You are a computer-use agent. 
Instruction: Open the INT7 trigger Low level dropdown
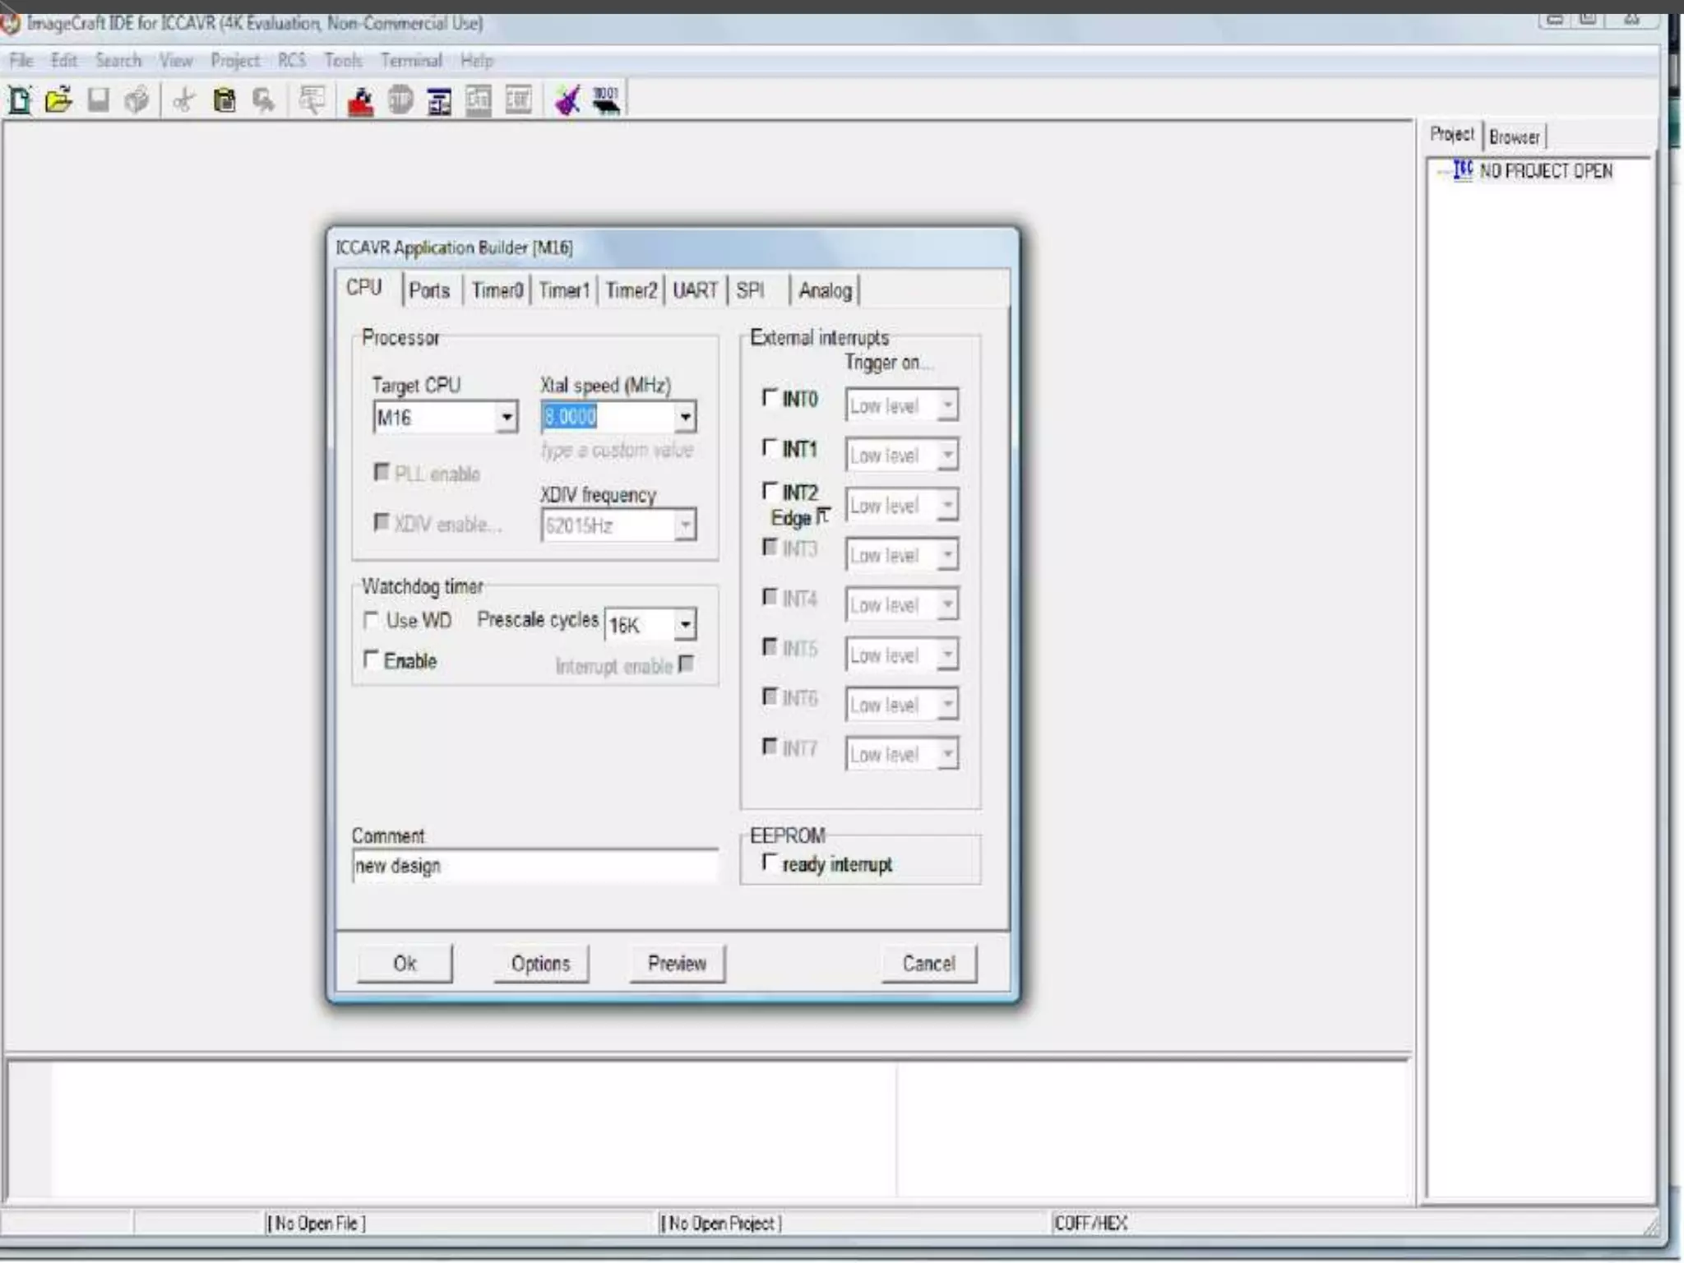pyautogui.click(x=948, y=754)
